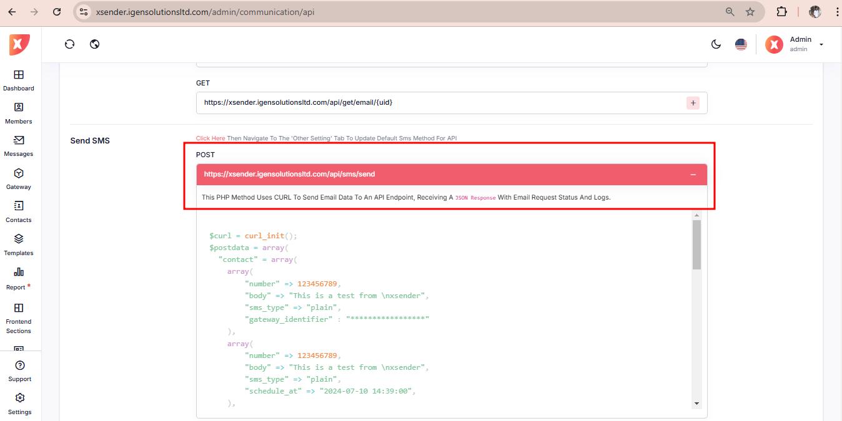842x421 pixels.
Task: Toggle dark mode moon icon
Action: coord(716,44)
